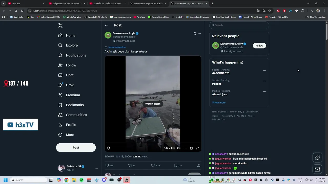
Task: Click Show more under What's happening
Action: [x=219, y=102]
